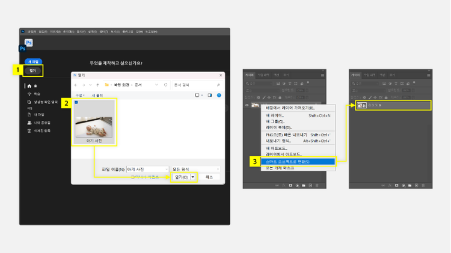The height and width of the screenshot is (253, 451).
Task: Toggle lock image pixels in smart-object Layers panel
Action: (x=370, y=97)
